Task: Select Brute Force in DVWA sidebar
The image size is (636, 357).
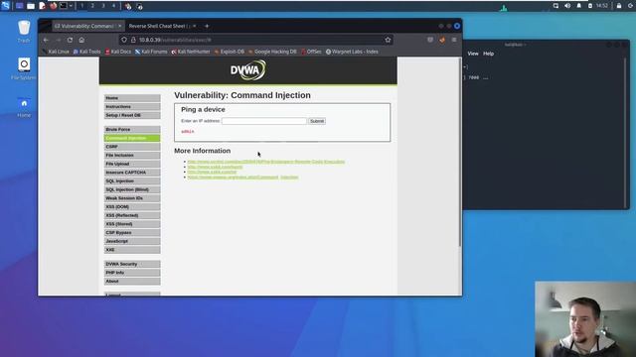Action: 132,130
